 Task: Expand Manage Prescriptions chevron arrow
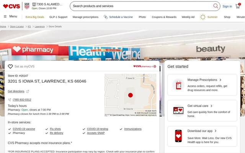[x=220, y=80]
